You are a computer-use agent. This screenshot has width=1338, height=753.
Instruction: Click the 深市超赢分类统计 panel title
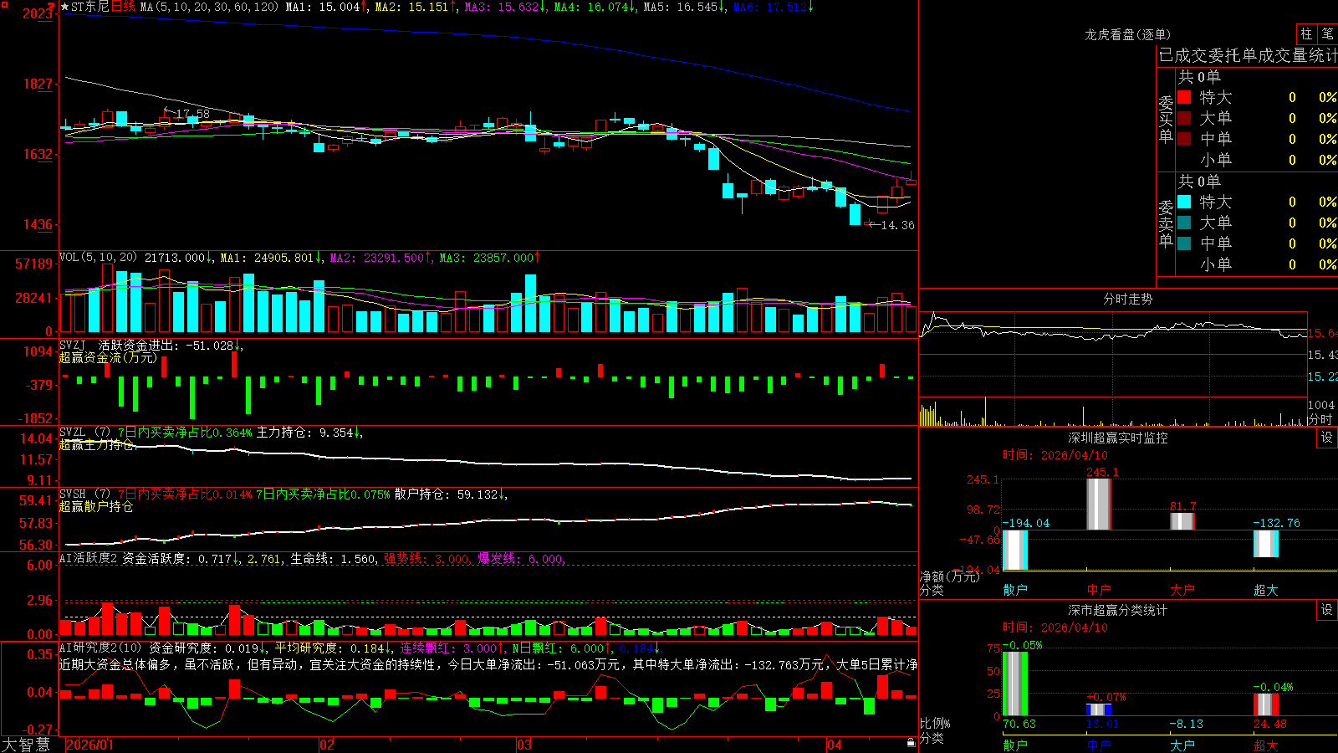(x=1118, y=610)
